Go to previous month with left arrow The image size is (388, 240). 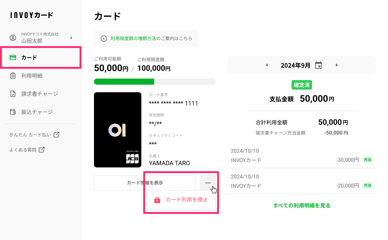[267, 65]
